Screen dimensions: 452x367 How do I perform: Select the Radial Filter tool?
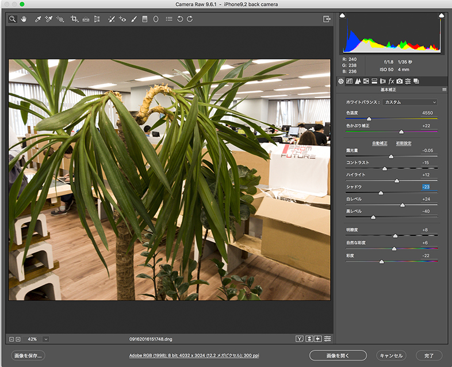(156, 19)
